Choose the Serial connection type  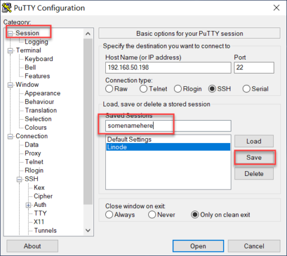click(255, 89)
